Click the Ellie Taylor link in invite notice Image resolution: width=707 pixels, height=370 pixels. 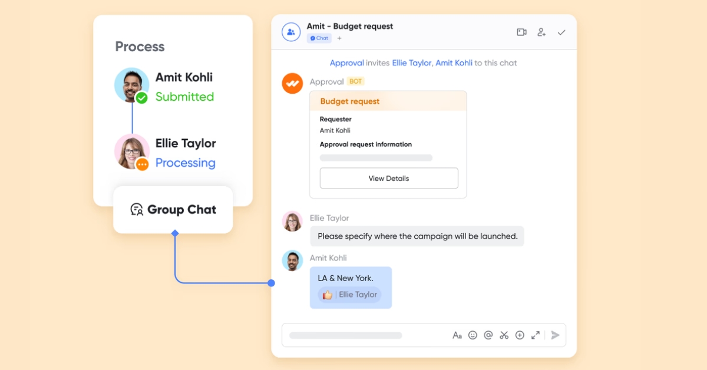[x=412, y=63]
